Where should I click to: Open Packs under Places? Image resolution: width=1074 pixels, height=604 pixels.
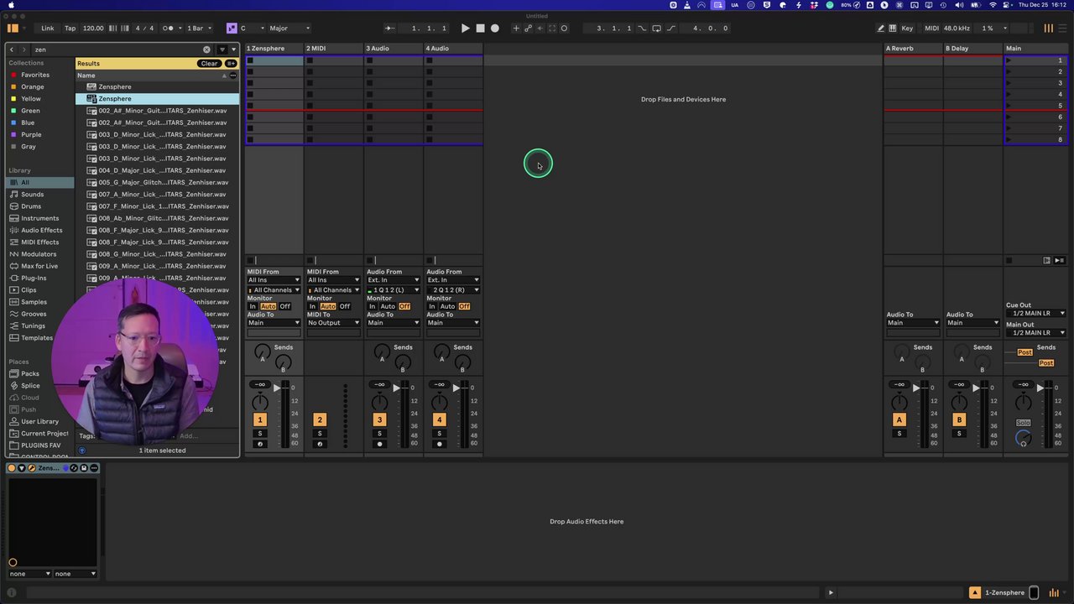pos(29,373)
